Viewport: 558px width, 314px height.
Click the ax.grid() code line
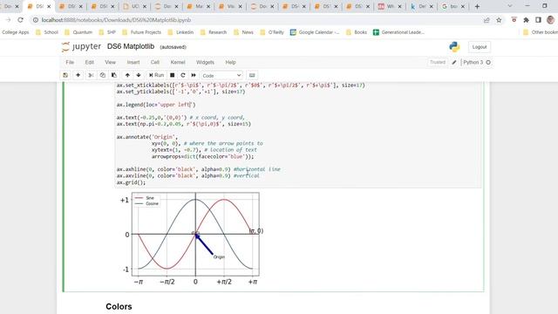131,182
